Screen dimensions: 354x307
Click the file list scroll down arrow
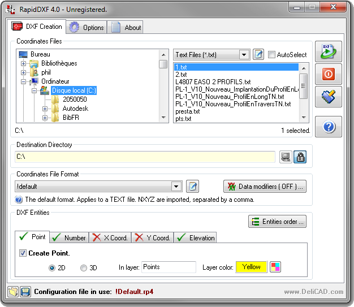[304, 118]
